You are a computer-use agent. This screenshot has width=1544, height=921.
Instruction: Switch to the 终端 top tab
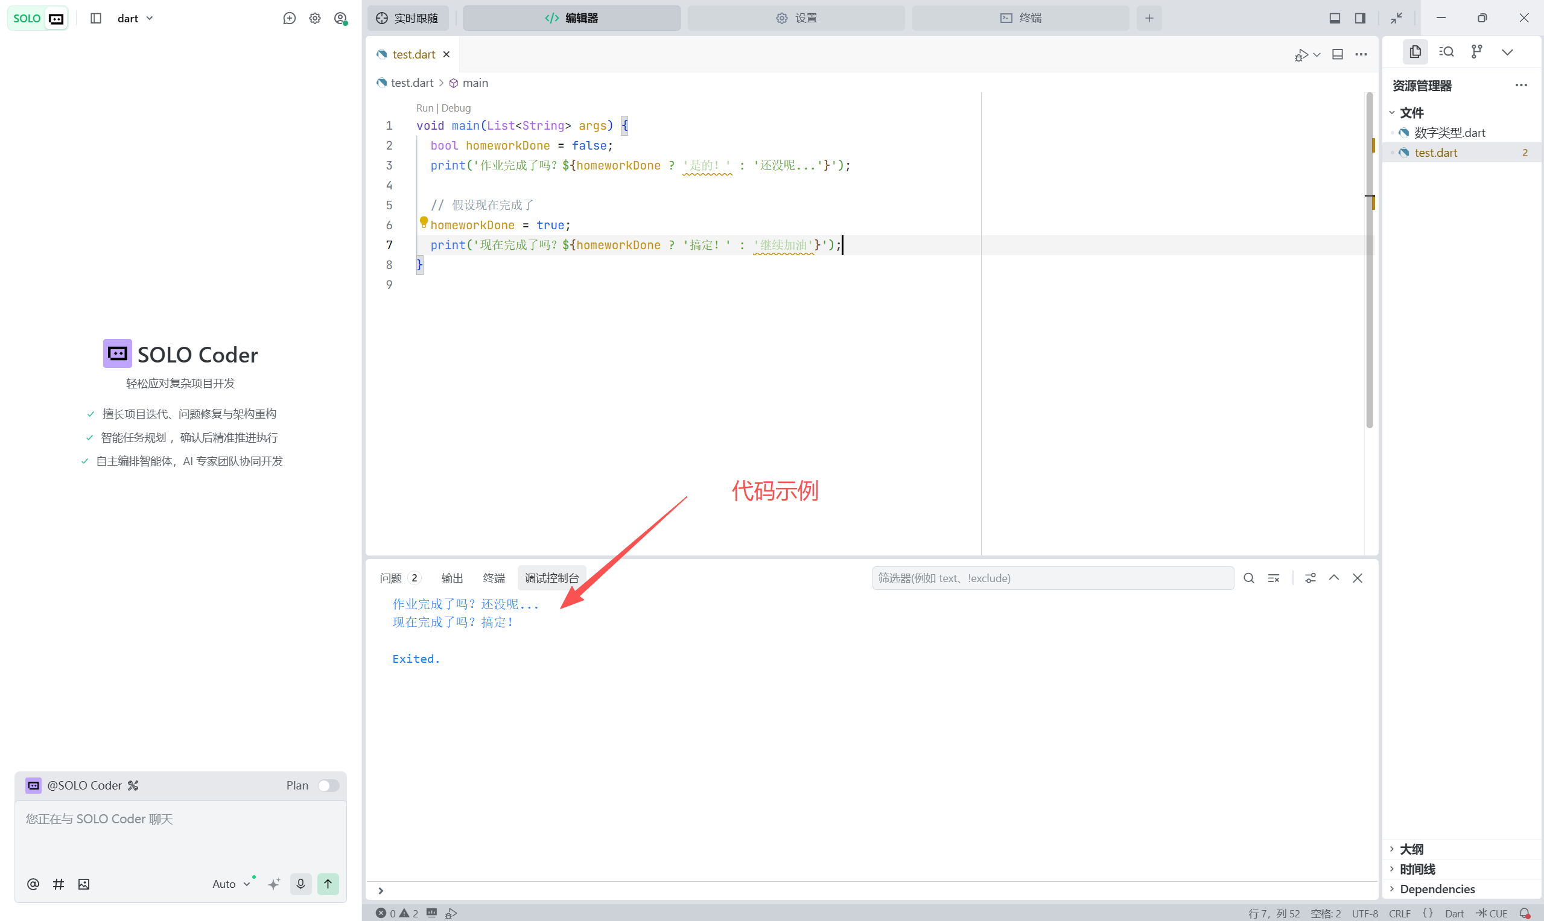pos(1020,18)
